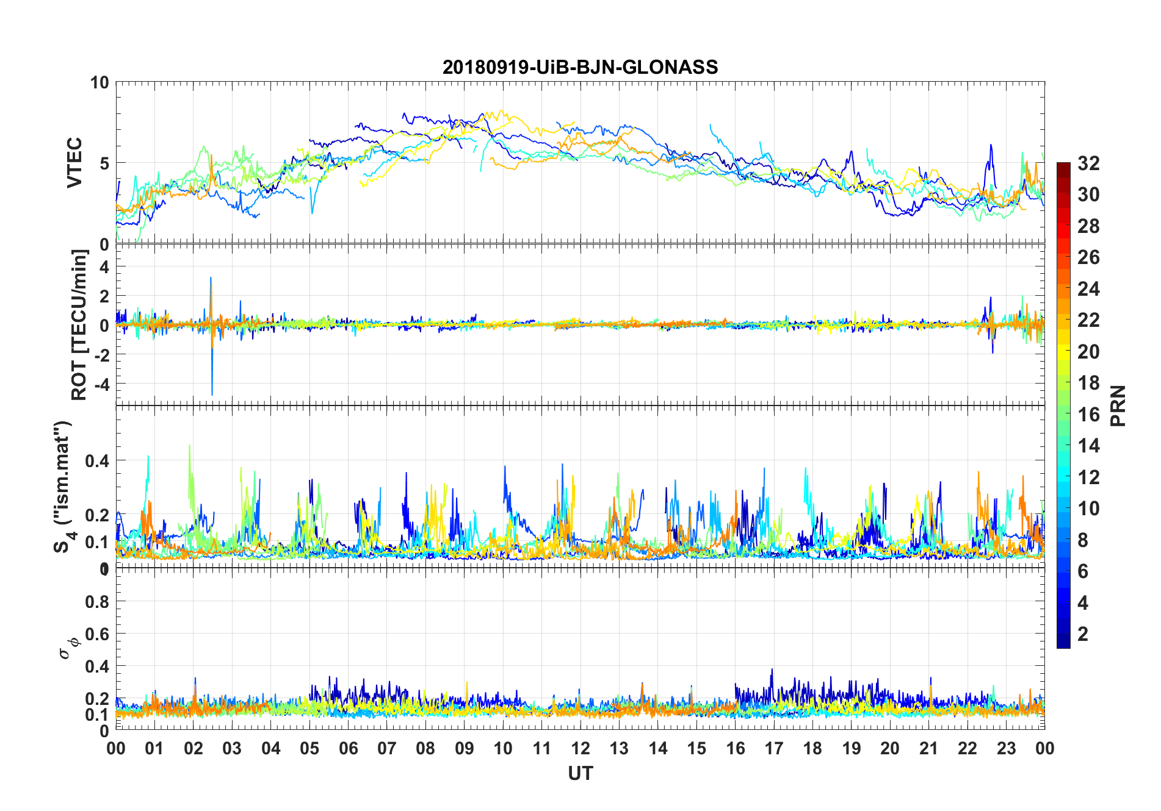Image resolution: width=1161 pixels, height=811 pixels.
Task: Click the "UT" x-axis label
Action: (580, 773)
